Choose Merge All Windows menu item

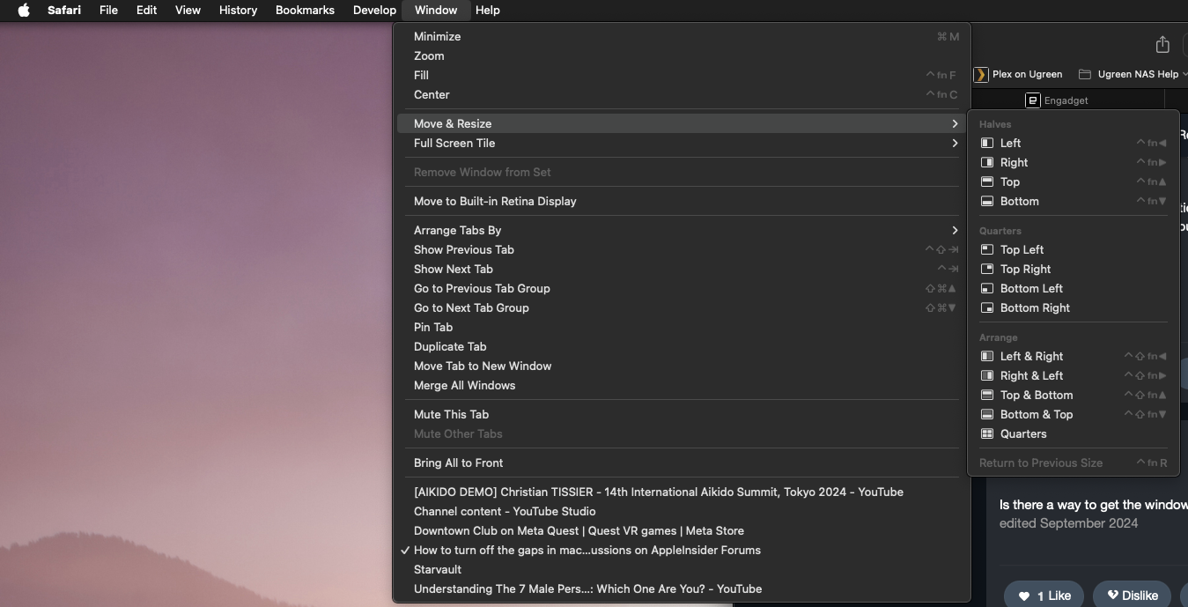[464, 385]
